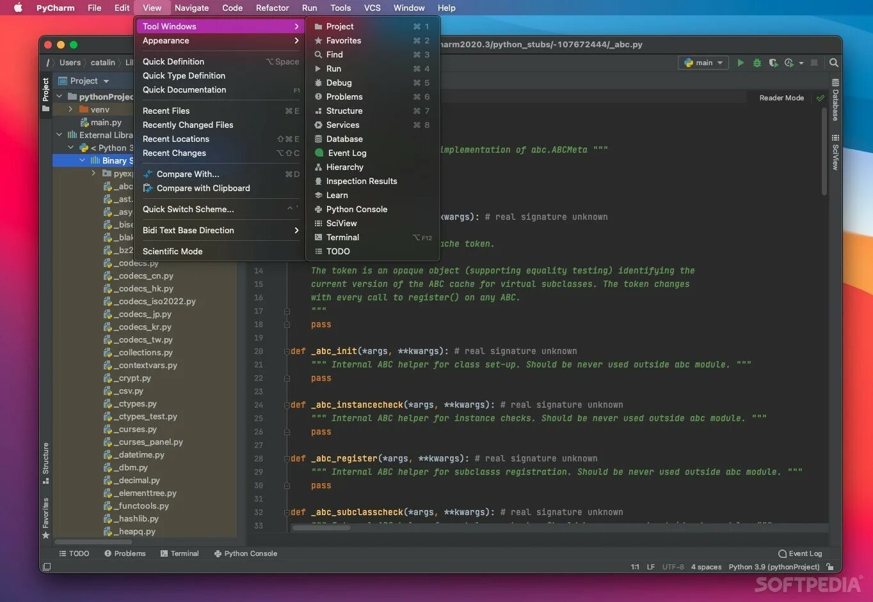Click Favorites star icon in submenu
This screenshot has height=602, width=873.
point(318,40)
